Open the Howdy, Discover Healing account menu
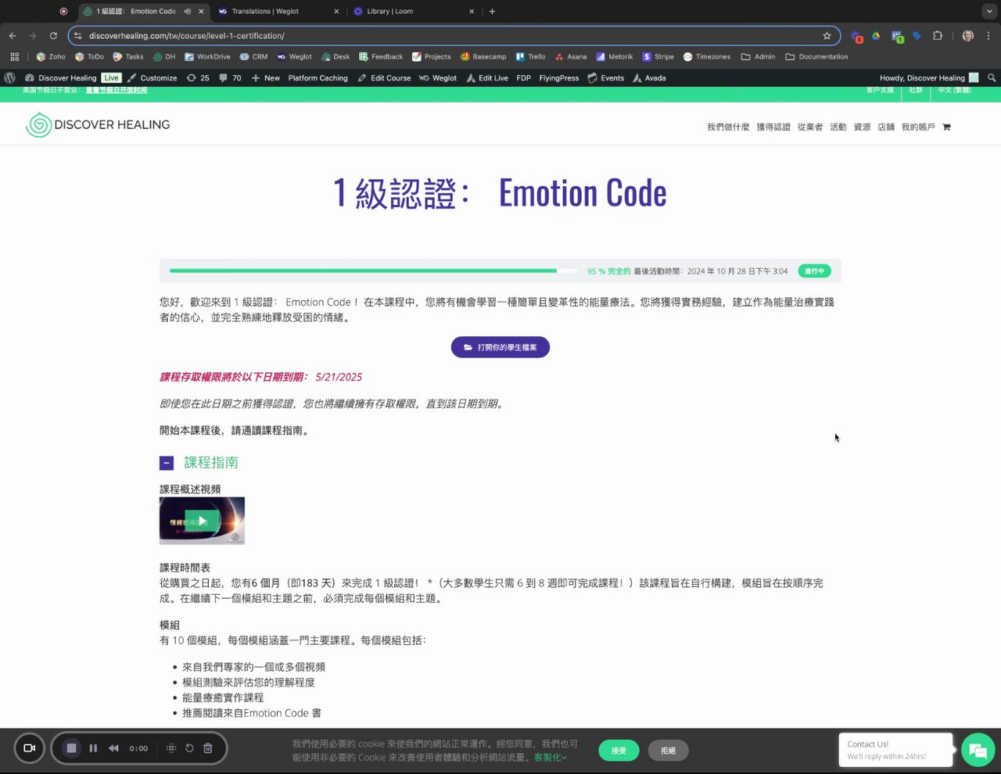The image size is (1001, 774). pos(929,78)
